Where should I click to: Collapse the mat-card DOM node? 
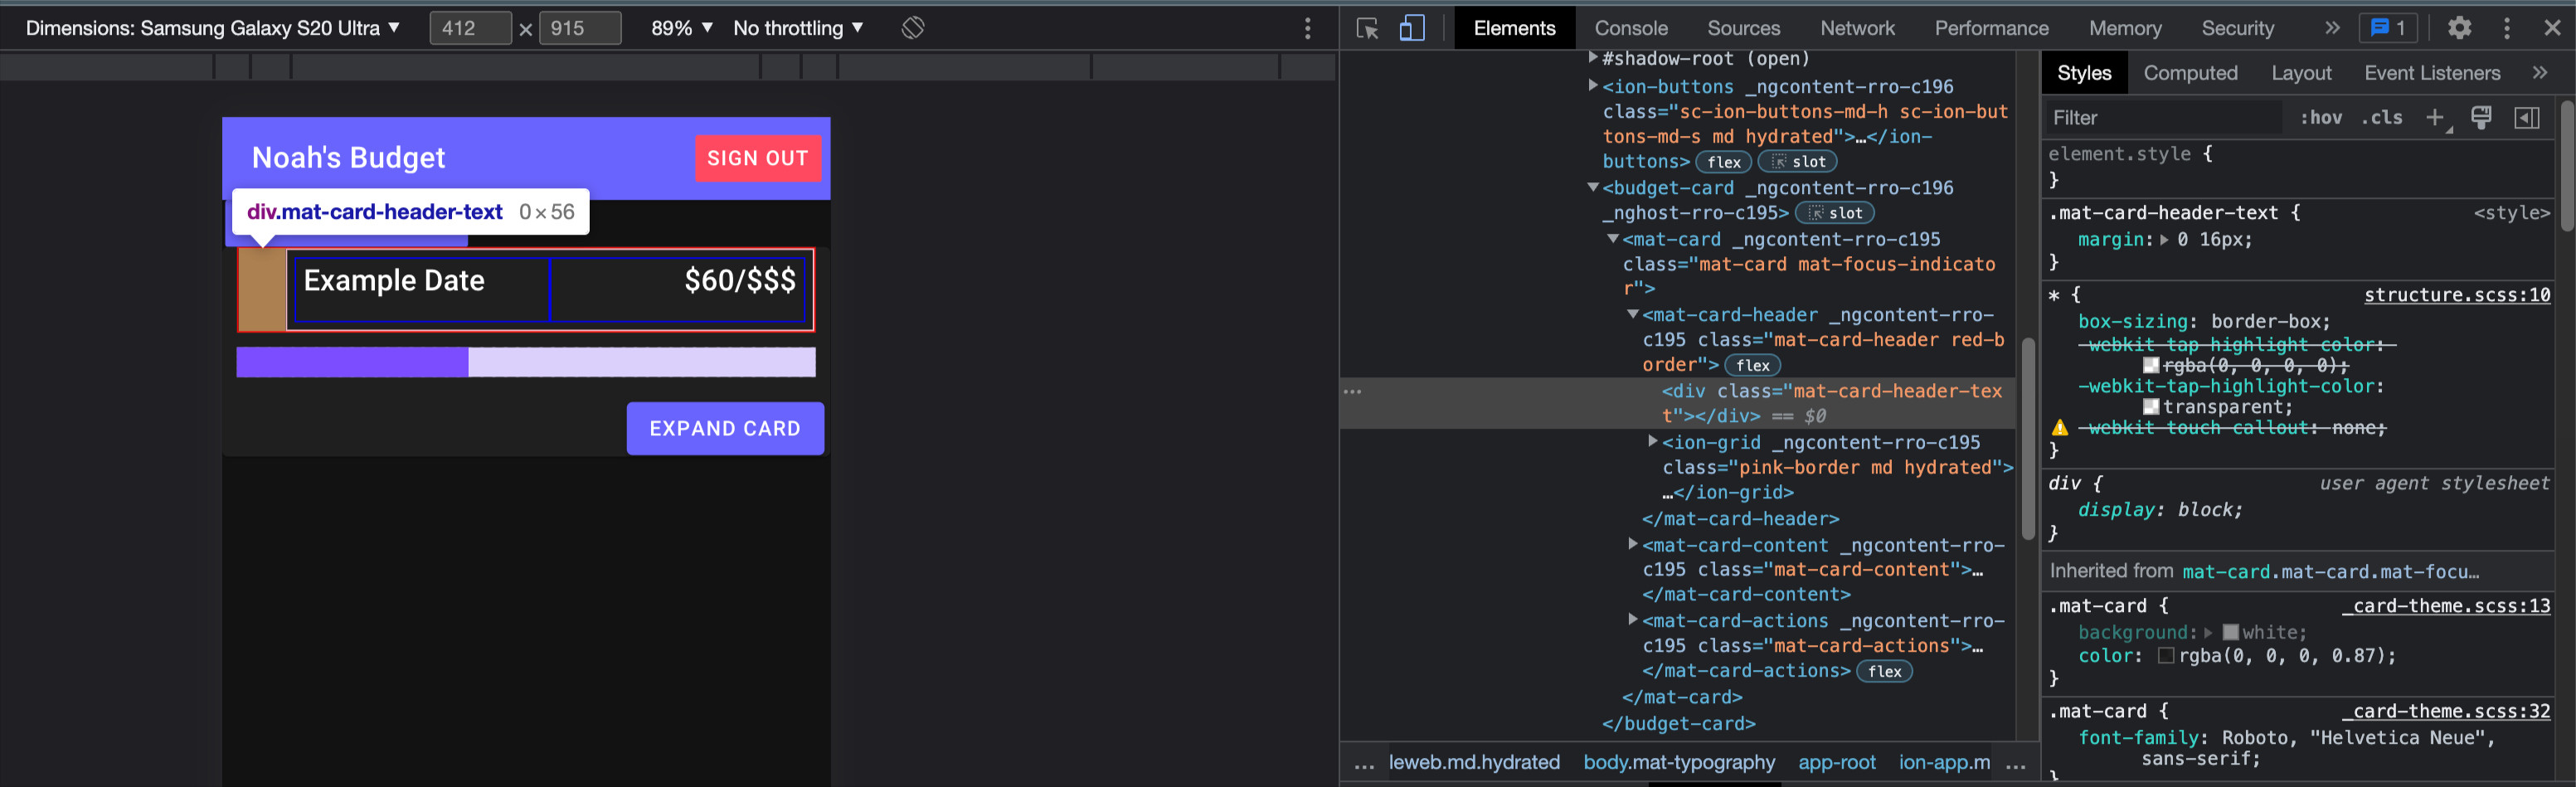pos(1613,239)
